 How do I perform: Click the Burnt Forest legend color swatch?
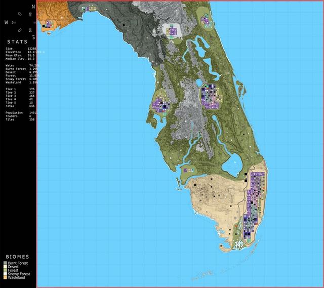pyautogui.click(x=5, y=263)
